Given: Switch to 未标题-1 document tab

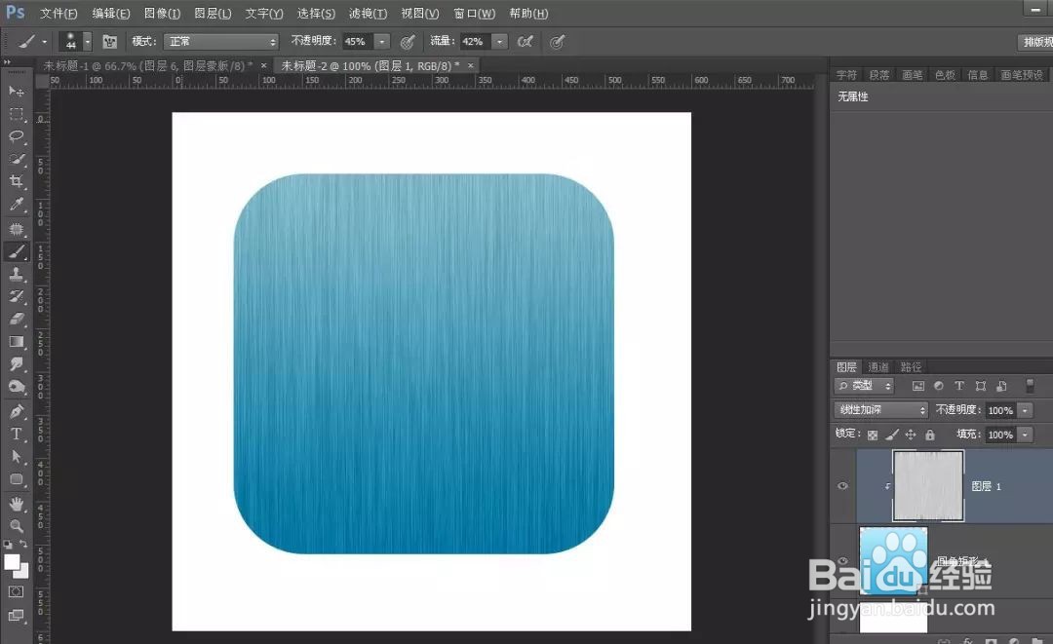Looking at the screenshot, I should click(148, 65).
